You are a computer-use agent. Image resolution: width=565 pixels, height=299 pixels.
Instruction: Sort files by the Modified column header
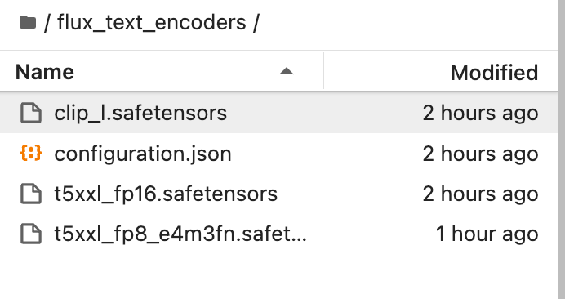[495, 72]
